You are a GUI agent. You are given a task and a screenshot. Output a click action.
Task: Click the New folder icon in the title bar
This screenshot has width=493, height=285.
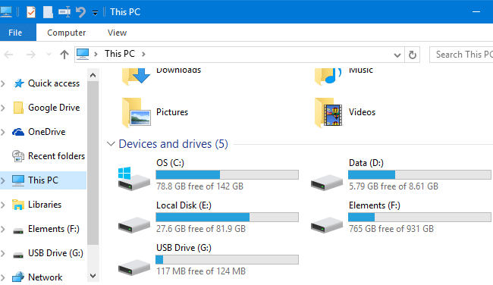tap(48, 12)
